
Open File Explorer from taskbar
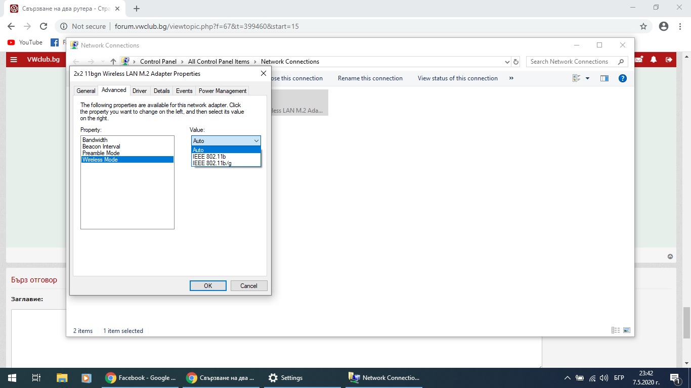[x=62, y=377]
